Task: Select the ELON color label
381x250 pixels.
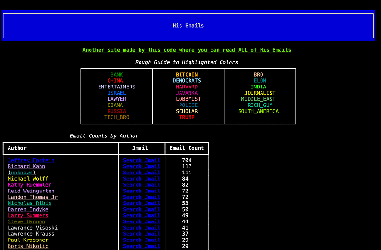Action: click(260, 80)
